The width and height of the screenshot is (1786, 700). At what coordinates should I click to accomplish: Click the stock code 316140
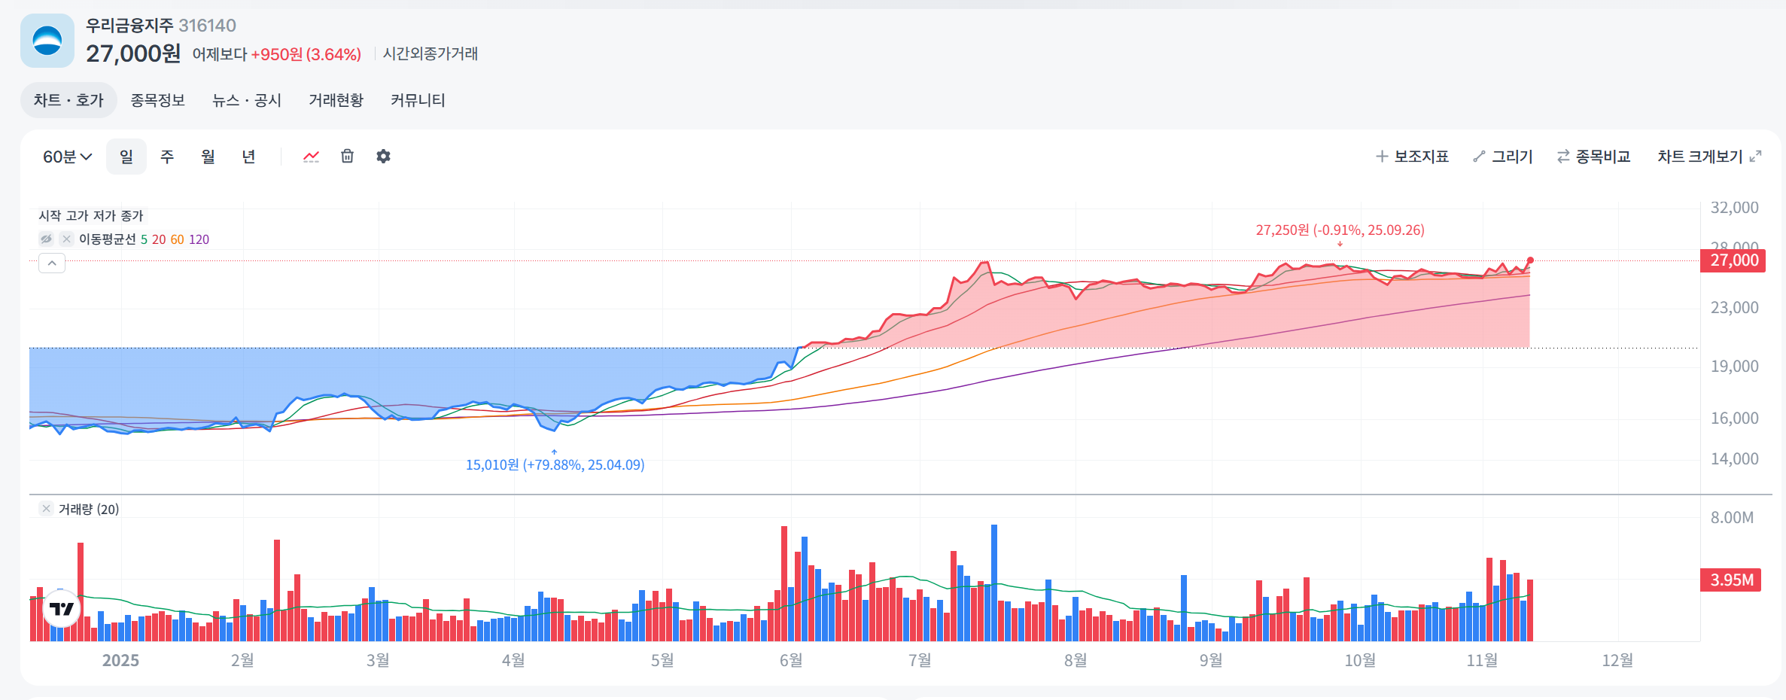(x=207, y=26)
